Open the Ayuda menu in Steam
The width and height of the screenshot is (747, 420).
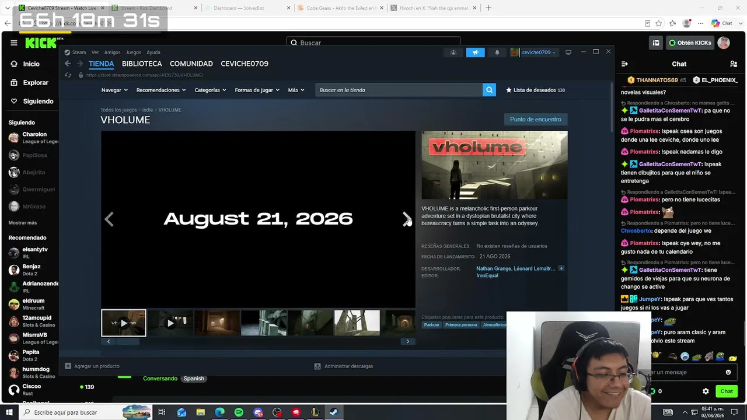[153, 52]
